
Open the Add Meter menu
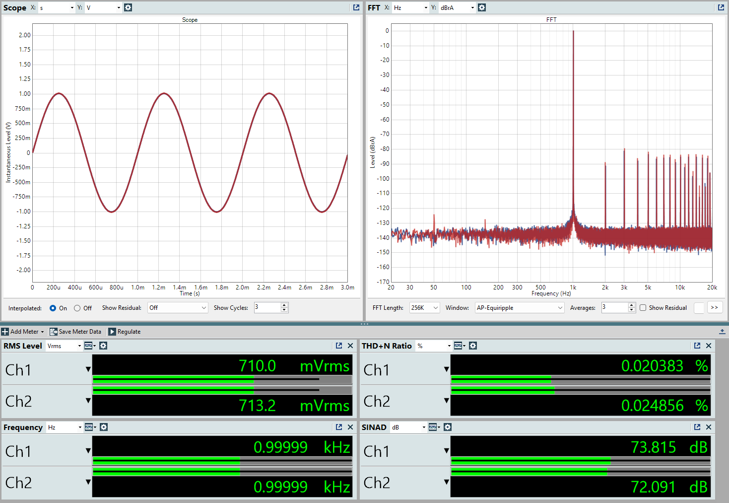click(x=23, y=332)
